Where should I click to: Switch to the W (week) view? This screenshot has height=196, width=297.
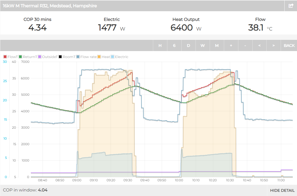coord(202,45)
